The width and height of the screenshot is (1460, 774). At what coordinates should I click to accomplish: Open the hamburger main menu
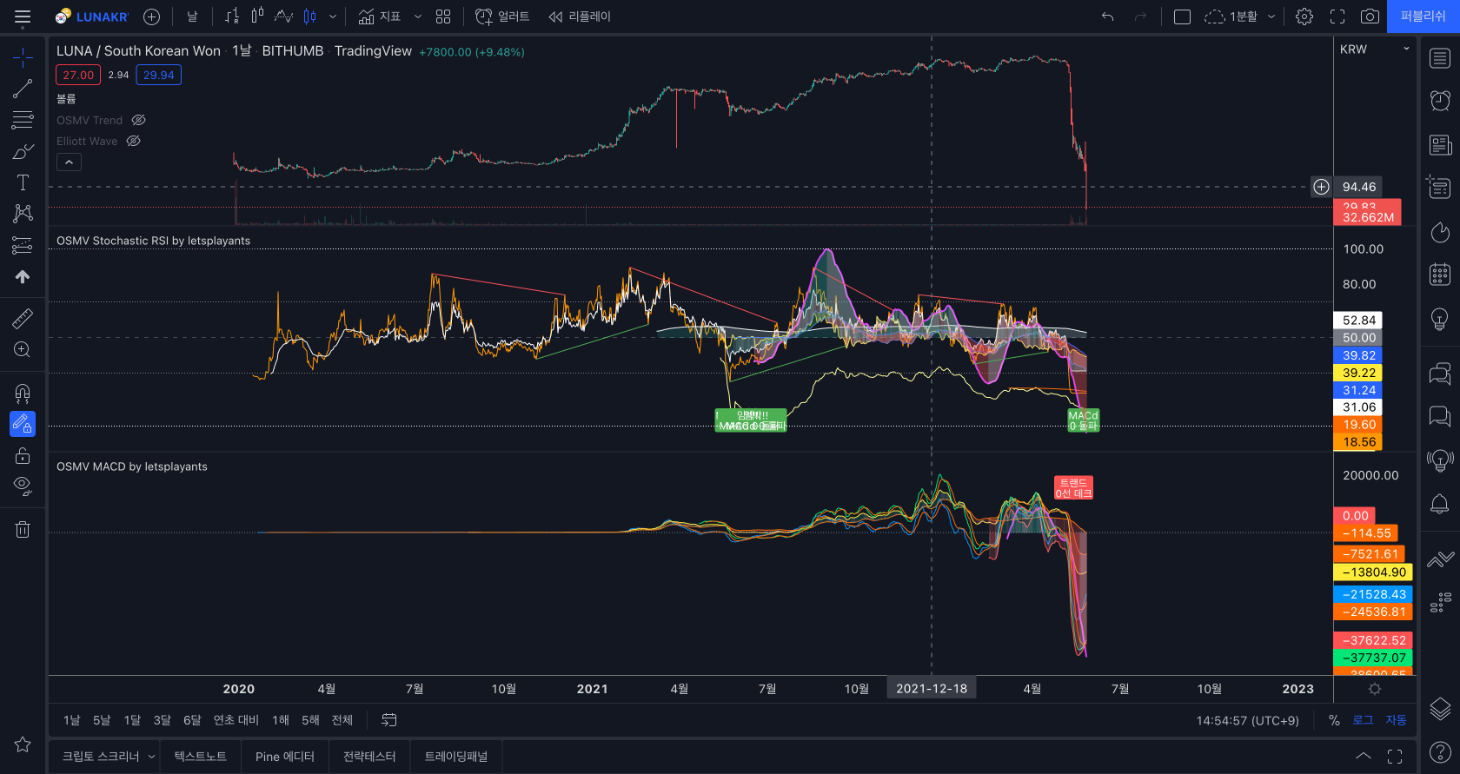[x=23, y=17]
